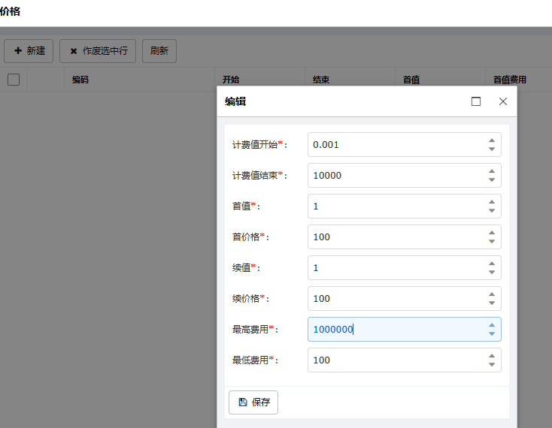552x428 pixels.
Task: Decrease 首值 with down arrow
Action: pos(492,210)
